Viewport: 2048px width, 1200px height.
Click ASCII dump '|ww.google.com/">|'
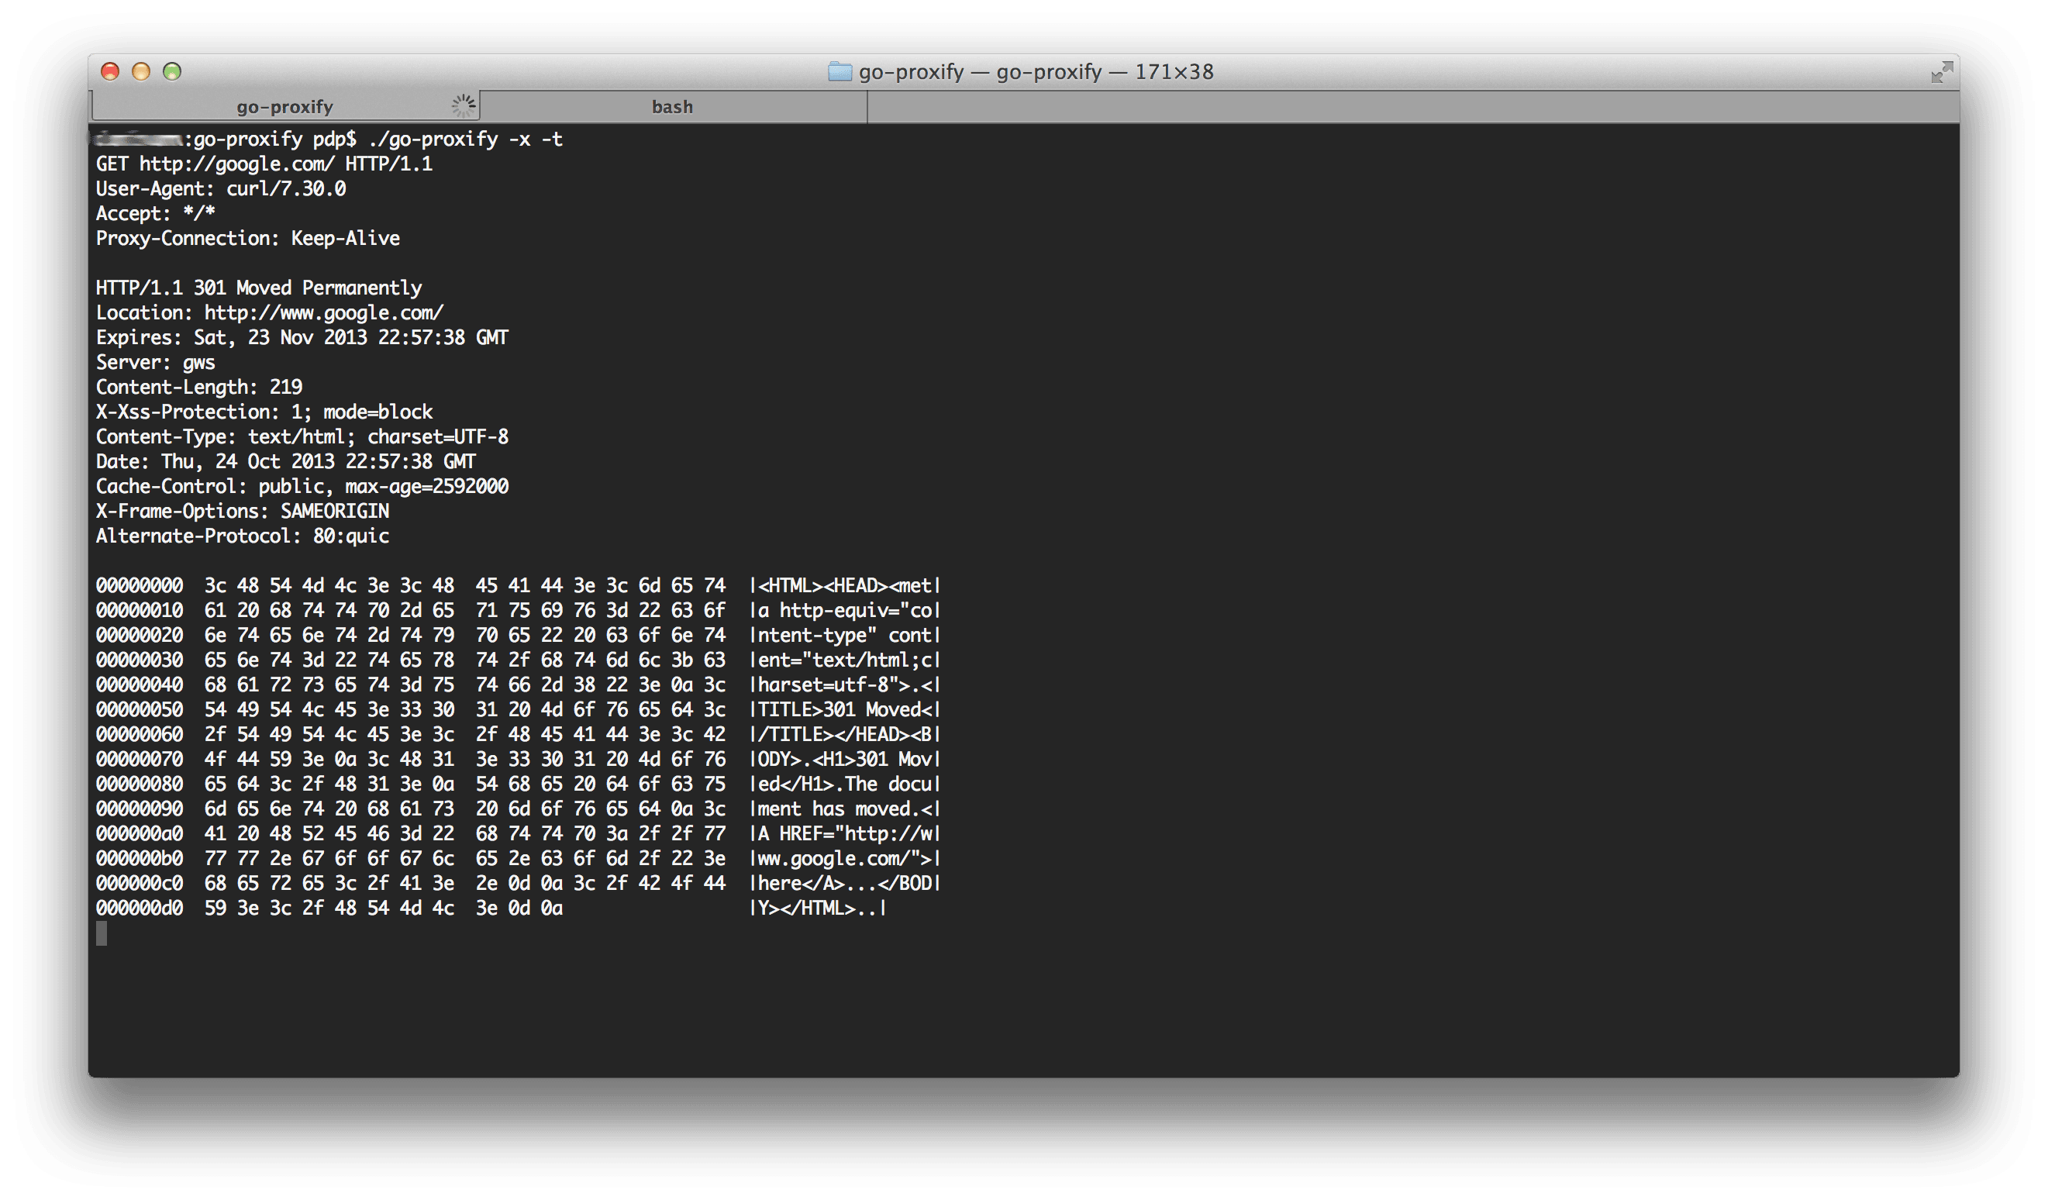click(x=845, y=859)
